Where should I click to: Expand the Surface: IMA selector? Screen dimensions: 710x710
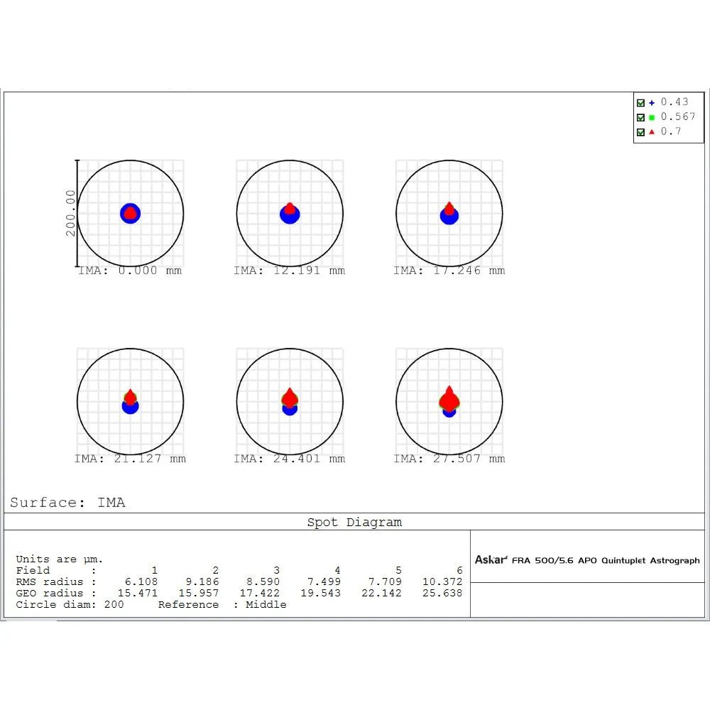pos(67,502)
